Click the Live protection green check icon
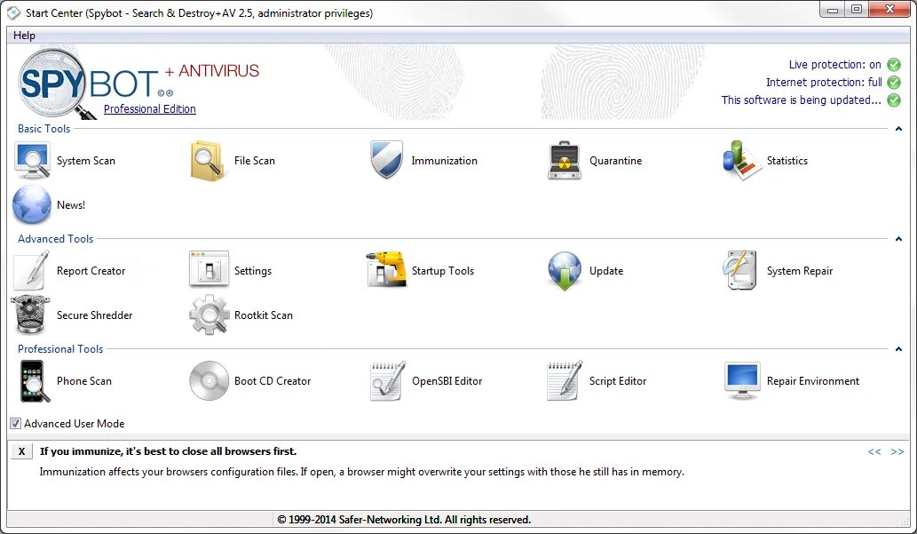This screenshot has height=534, width=917. (894, 64)
